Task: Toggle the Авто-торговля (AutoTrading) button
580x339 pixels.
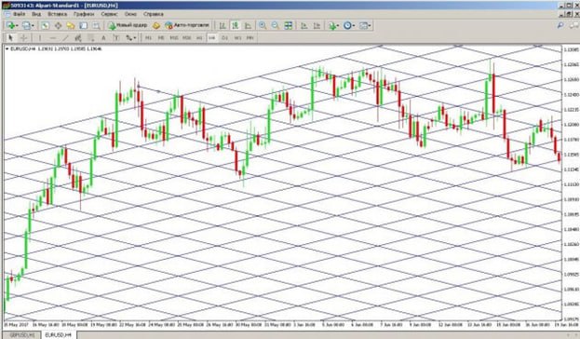Action: pyautogui.click(x=187, y=25)
